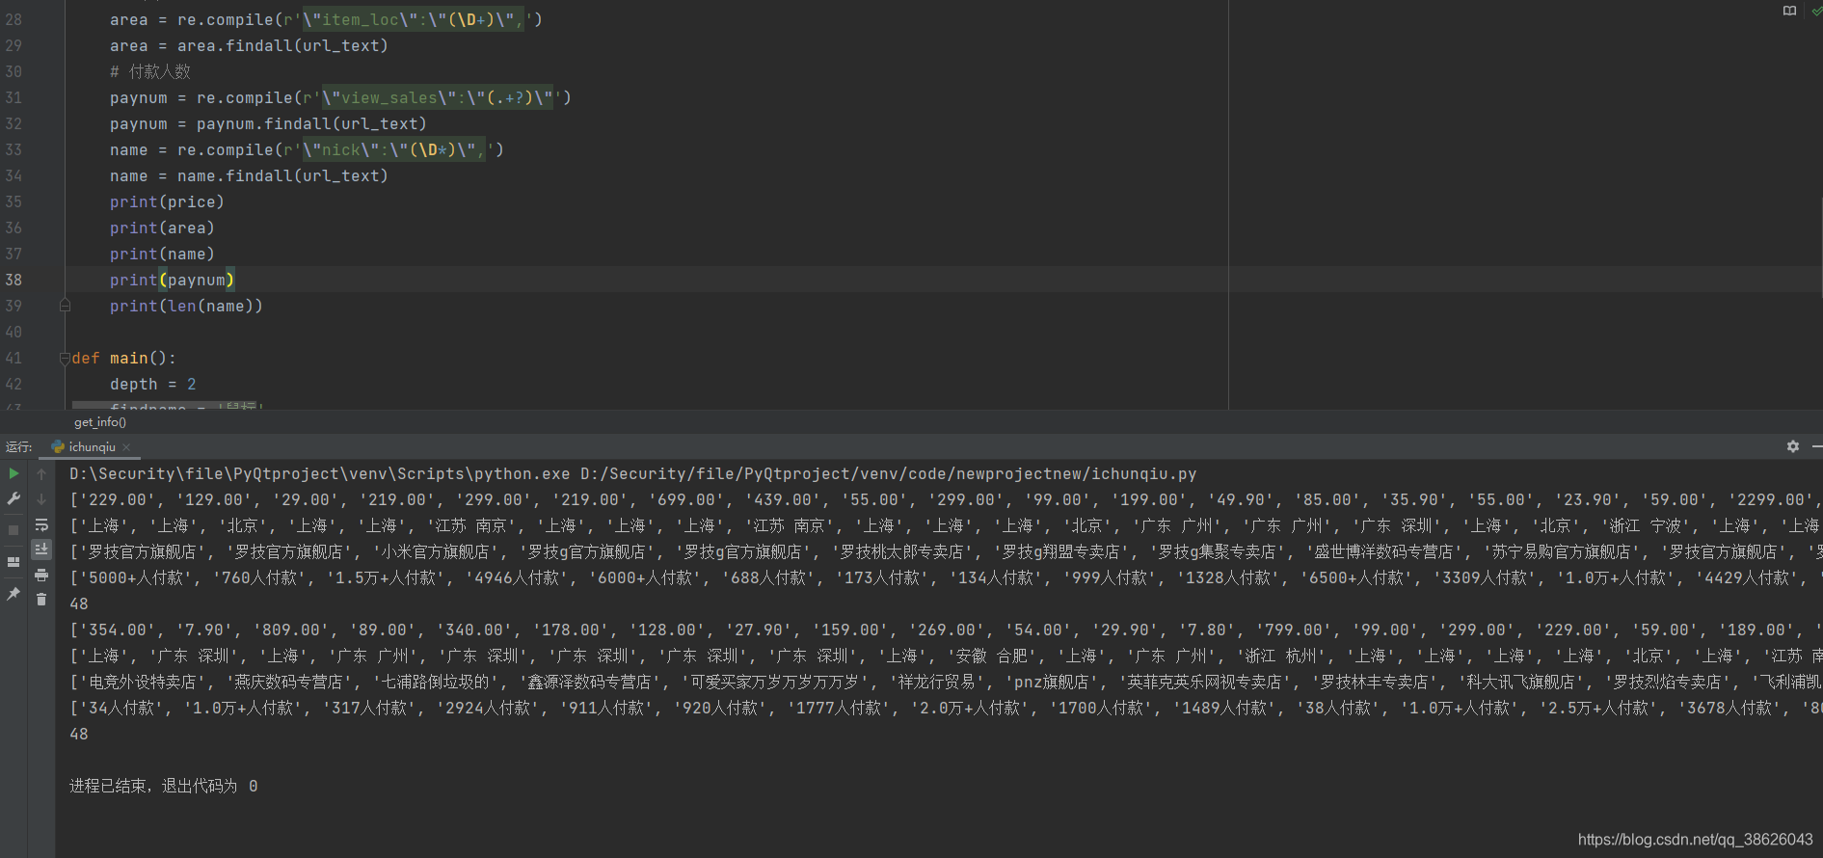
Task: Click '354.00' in second price output
Action: pos(118,630)
